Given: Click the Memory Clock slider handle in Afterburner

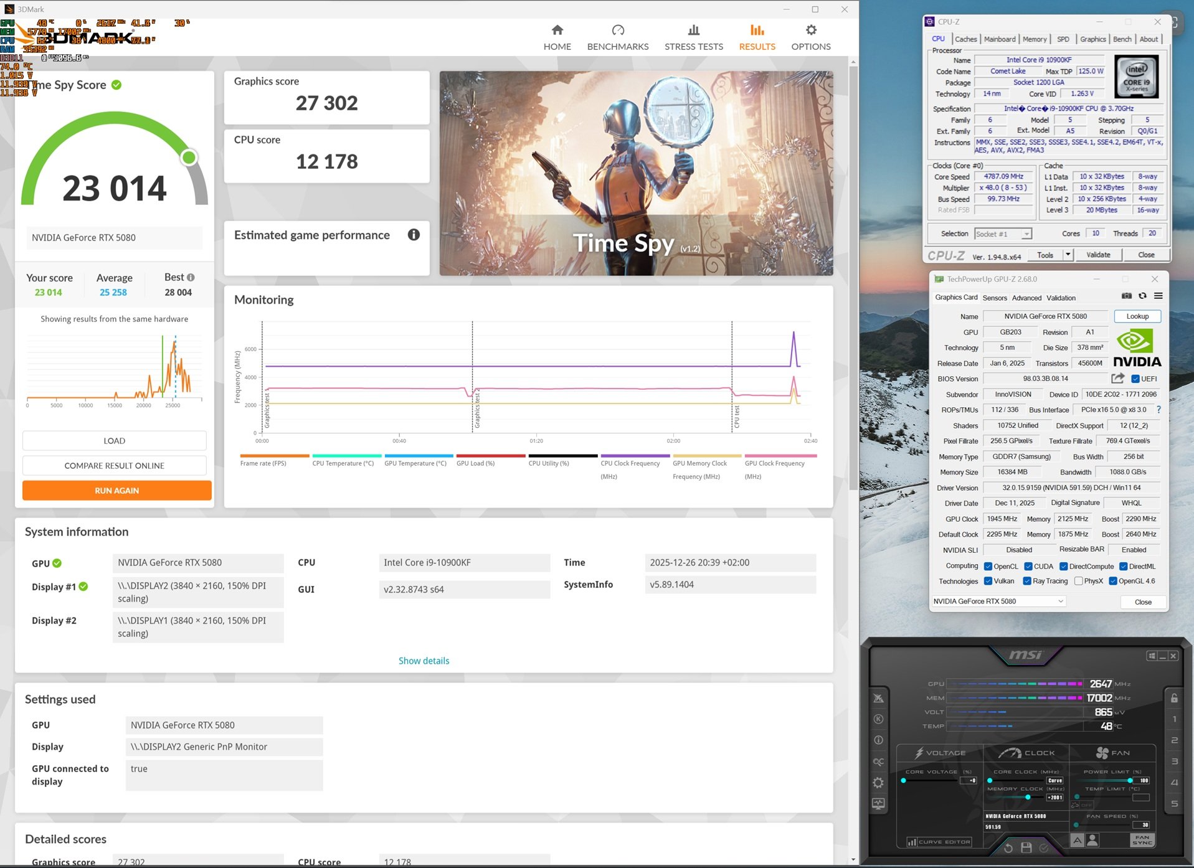Looking at the screenshot, I should 1028,797.
